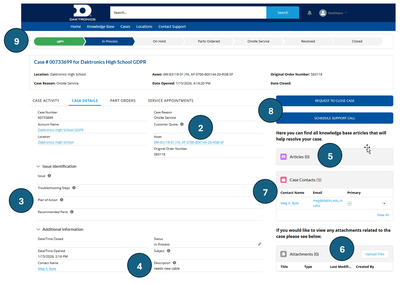409x284 pixels.
Task: Switch to the Service Appointments tab
Action: coord(171,100)
